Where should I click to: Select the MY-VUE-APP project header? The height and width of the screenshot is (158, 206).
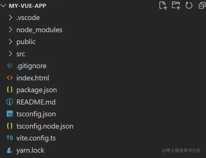[27, 6]
